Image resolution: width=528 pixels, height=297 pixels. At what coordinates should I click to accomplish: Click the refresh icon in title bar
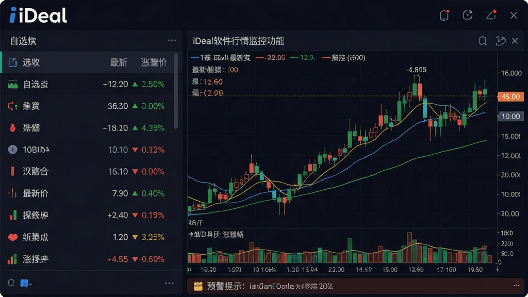[468, 15]
